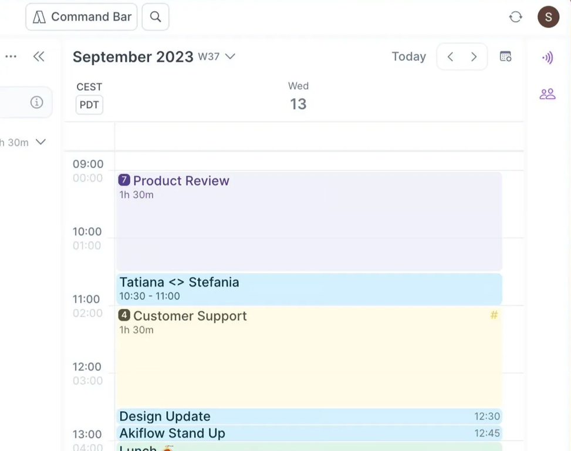
Task: Toggle the PDT timezone display
Action: point(89,105)
